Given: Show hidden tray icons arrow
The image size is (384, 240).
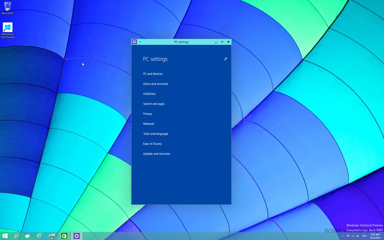Looking at the screenshot, I should tap(343, 236).
